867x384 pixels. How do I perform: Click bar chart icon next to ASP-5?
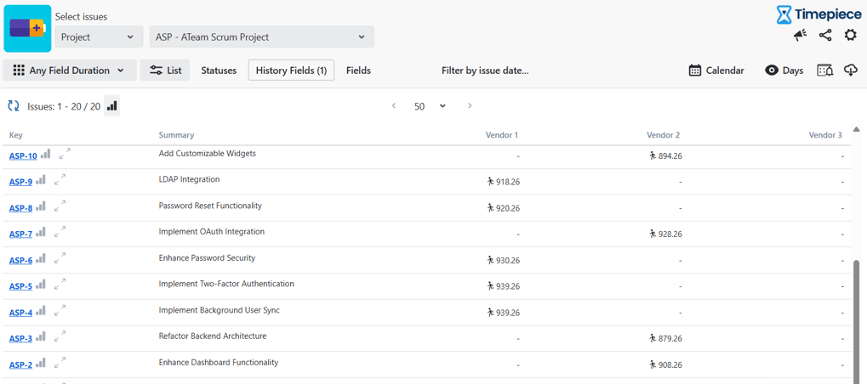coord(41,285)
